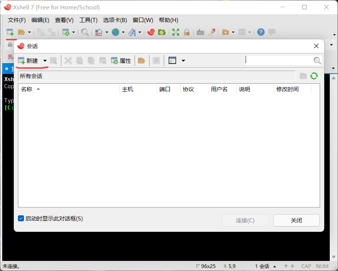Enter full screen using the green arrows icon
This screenshot has height=271, width=338.
(175, 32)
